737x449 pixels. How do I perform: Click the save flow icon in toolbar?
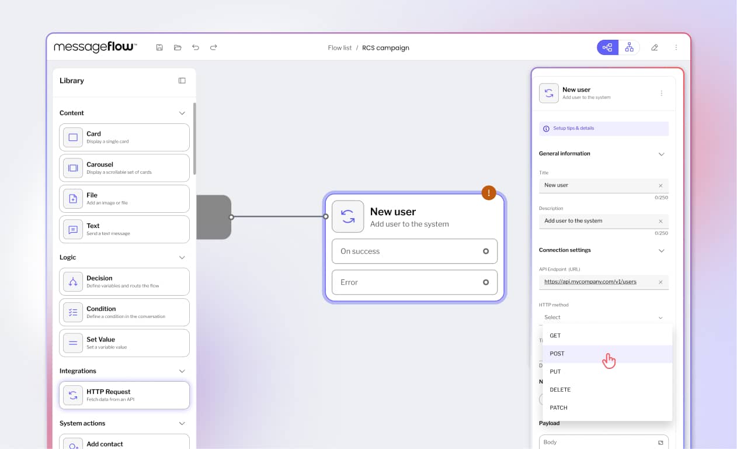click(159, 47)
